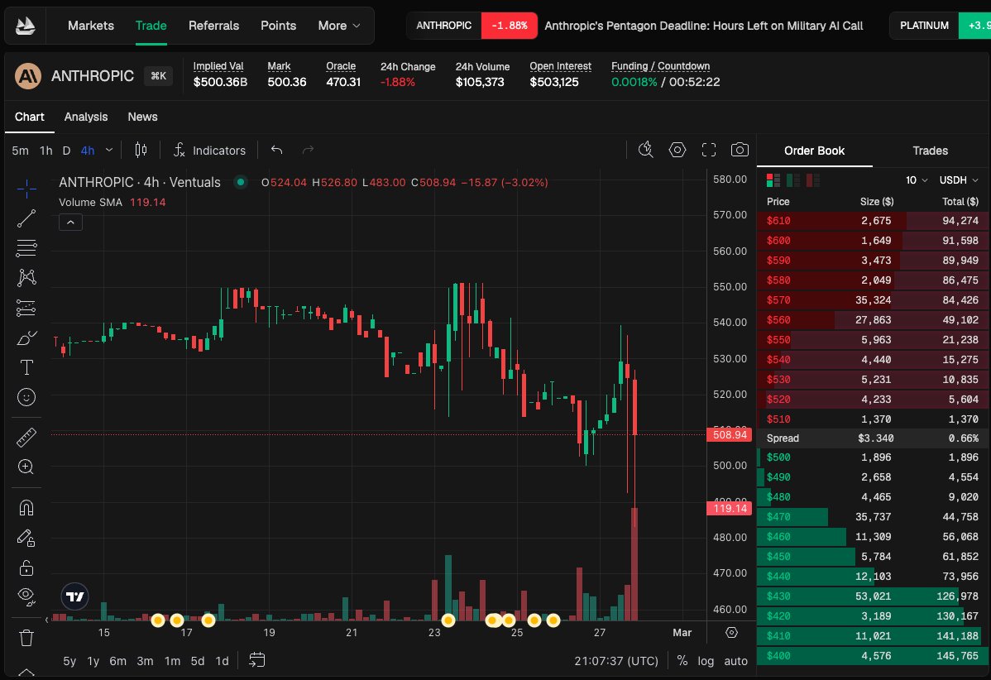Select the trend line drawing tool
This screenshot has height=680, width=991.
[x=26, y=218]
